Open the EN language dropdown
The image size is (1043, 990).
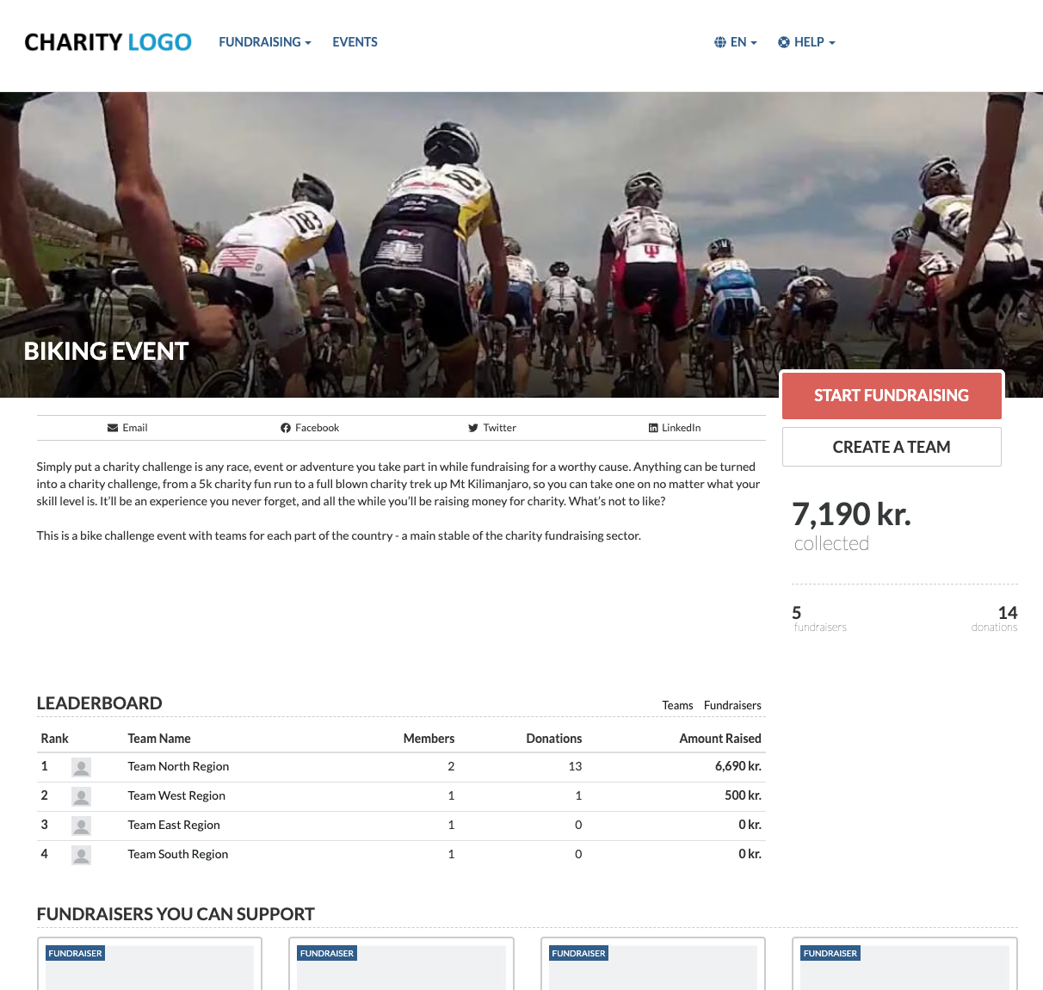[x=736, y=42]
